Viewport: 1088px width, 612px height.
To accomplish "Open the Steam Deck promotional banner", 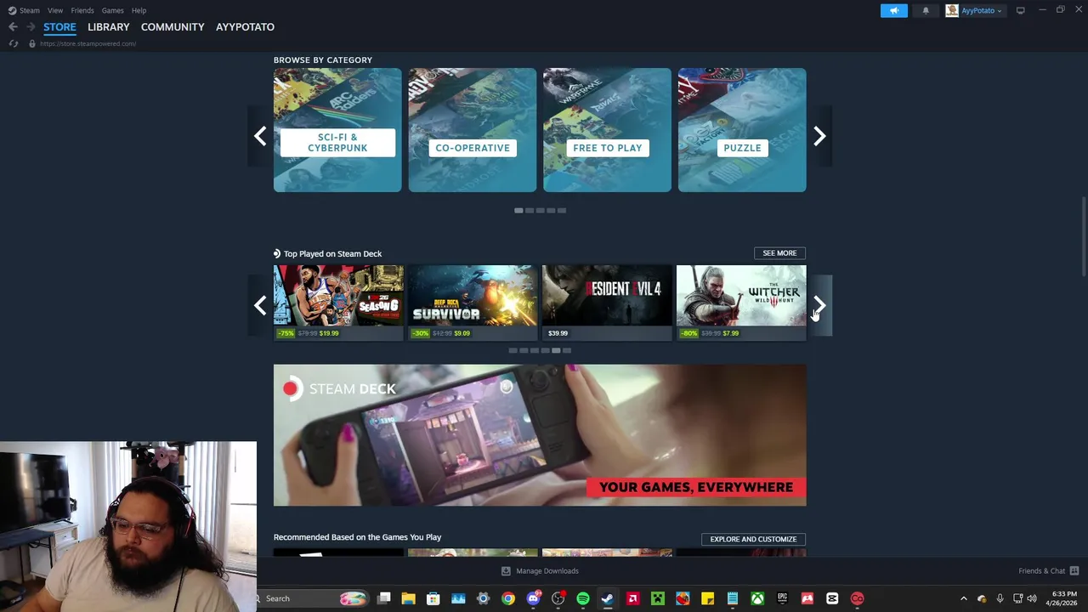I will pos(540,435).
